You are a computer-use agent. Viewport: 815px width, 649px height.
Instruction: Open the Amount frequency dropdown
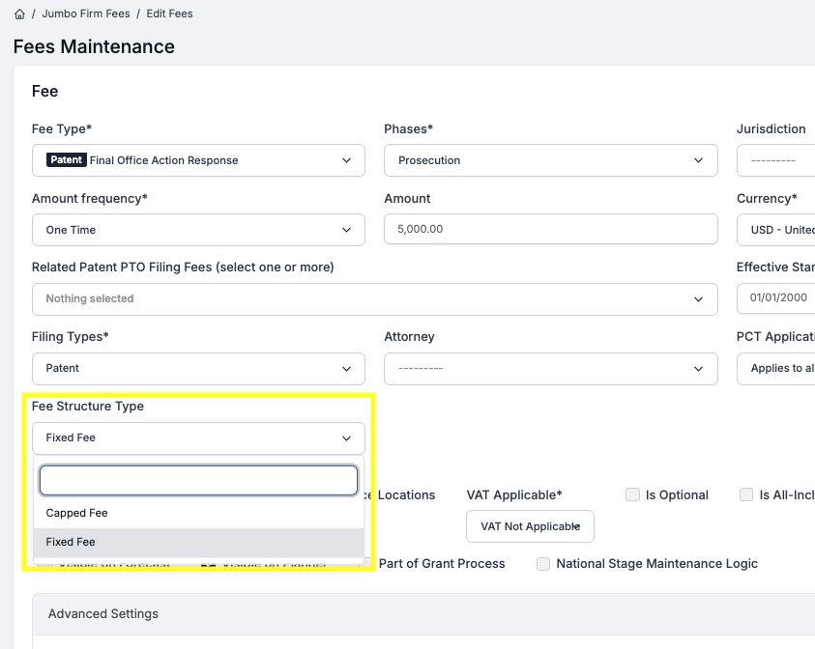[x=198, y=230]
